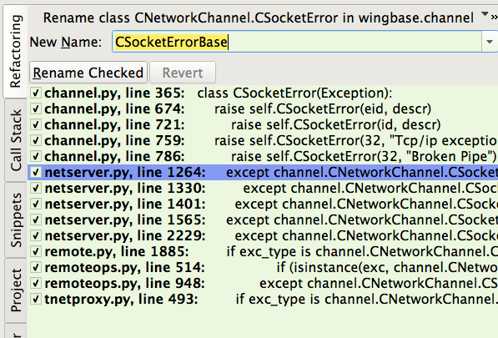Uncheck tnetproxy.py line 493 occurrence
Screen dimensions: 498x338
pyautogui.click(x=36, y=299)
